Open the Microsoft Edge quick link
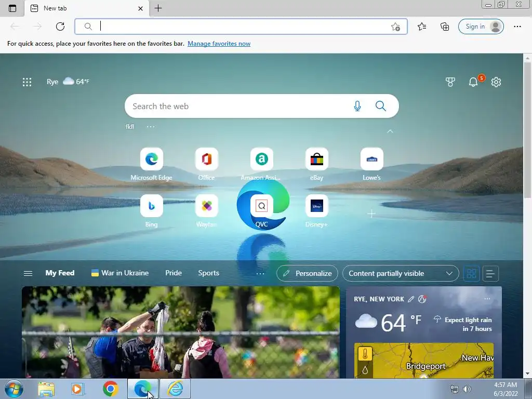Image resolution: width=532 pixels, height=399 pixels. (151, 164)
